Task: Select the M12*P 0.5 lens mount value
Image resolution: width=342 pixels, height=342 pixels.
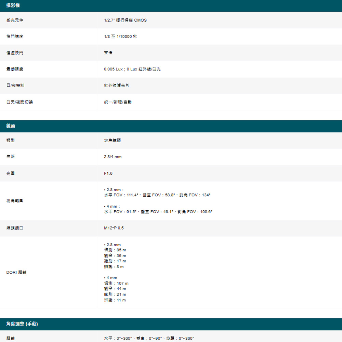Action: coord(114,228)
